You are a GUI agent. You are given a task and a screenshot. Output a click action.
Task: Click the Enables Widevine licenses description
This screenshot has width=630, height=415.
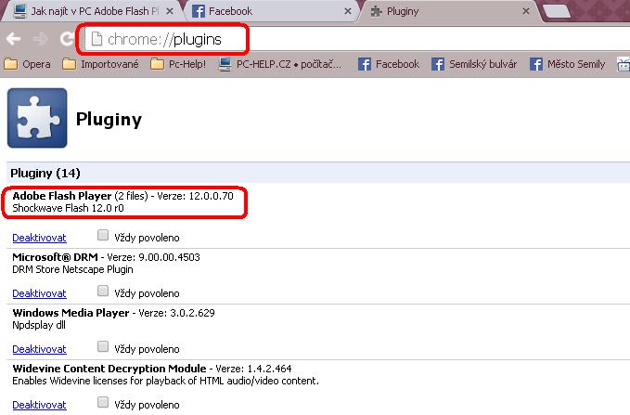165,381
